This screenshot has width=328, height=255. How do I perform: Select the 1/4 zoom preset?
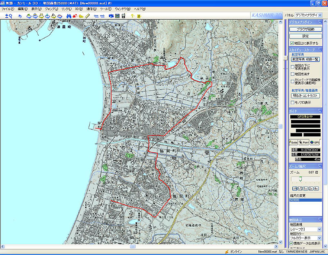(x=294, y=188)
